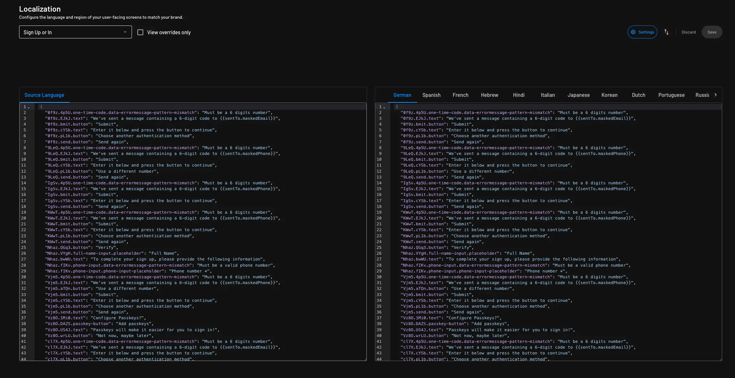Click line 38 "Add passkeys" in German editor

[x=489, y=324]
